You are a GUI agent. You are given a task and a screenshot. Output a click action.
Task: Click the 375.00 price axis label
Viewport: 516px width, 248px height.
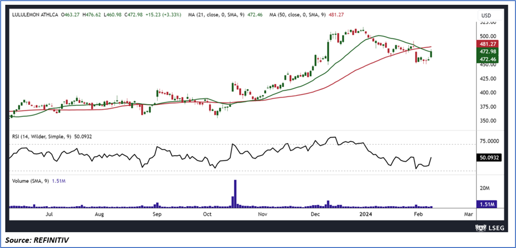488,107
